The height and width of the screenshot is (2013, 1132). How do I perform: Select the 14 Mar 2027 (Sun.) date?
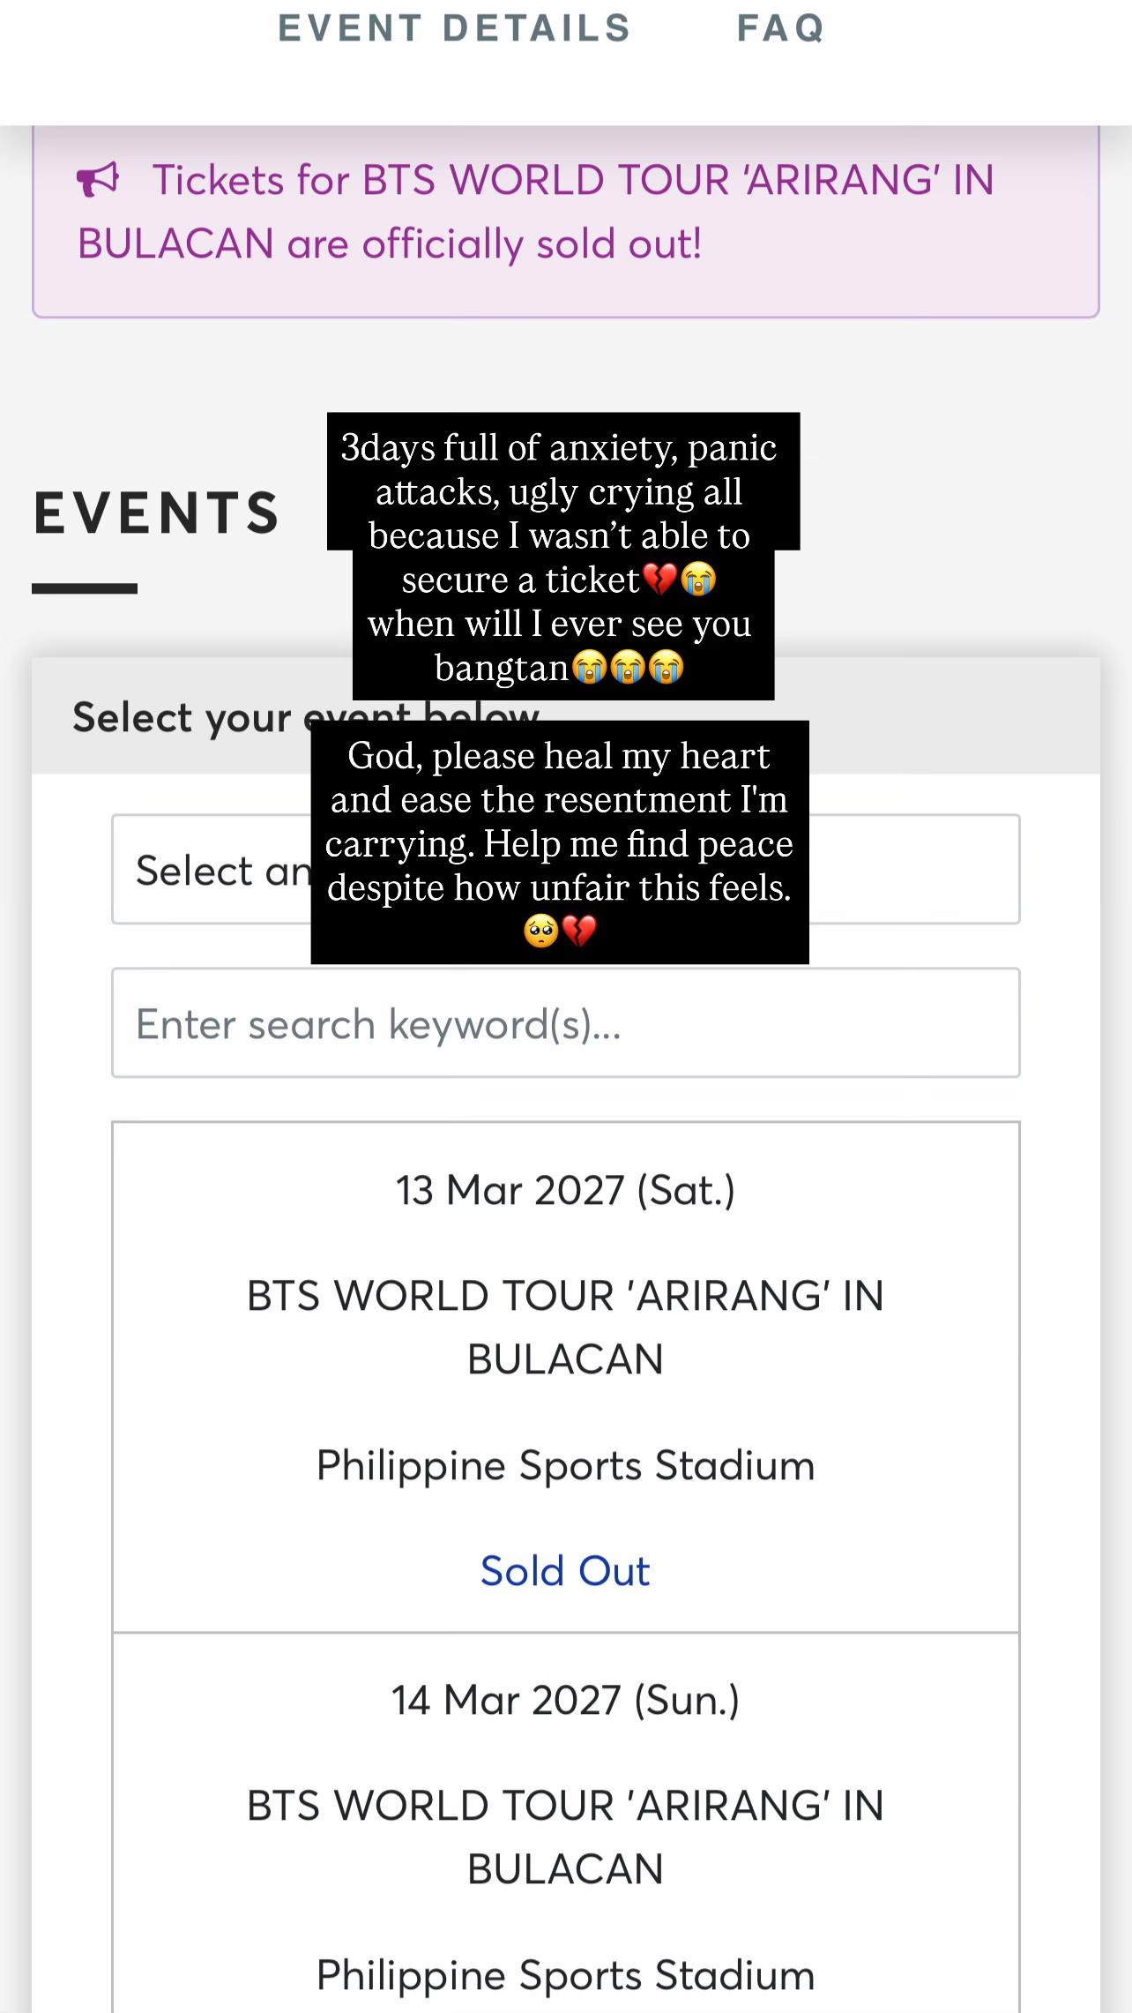click(x=565, y=1701)
